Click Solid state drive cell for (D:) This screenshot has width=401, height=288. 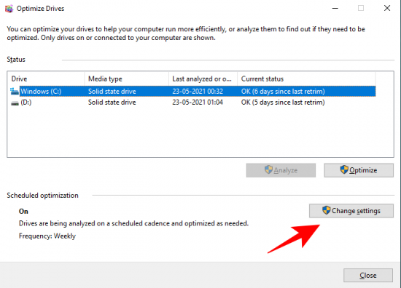tap(112, 103)
